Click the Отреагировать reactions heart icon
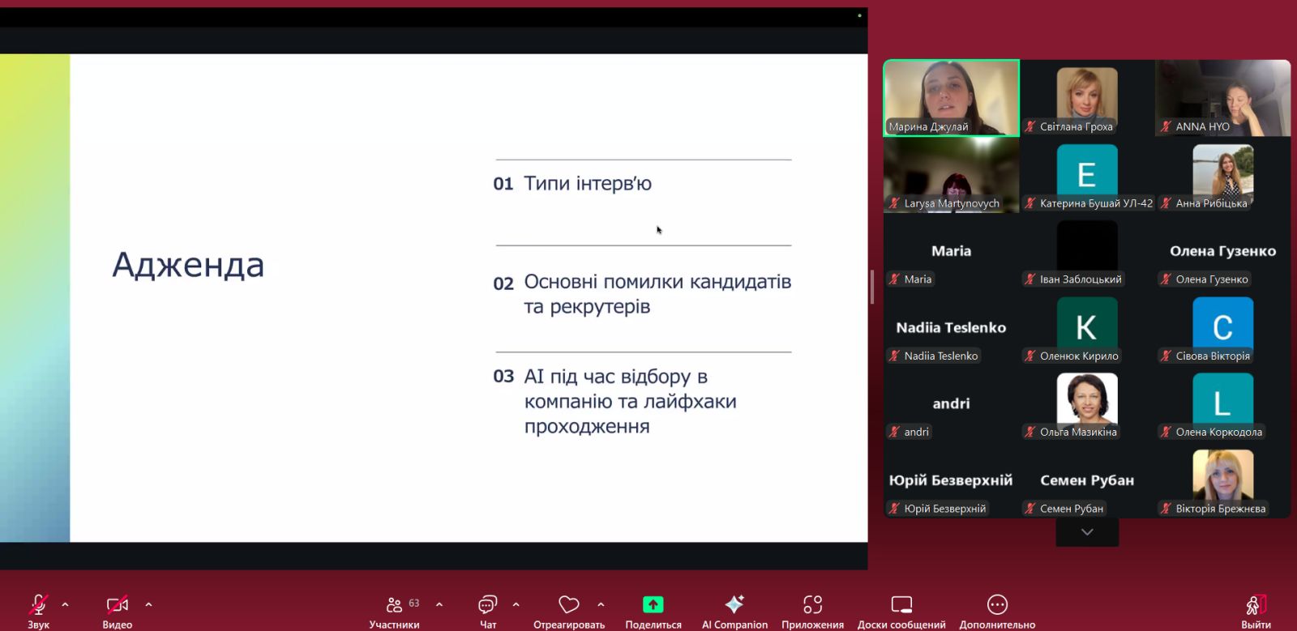 [x=569, y=605]
